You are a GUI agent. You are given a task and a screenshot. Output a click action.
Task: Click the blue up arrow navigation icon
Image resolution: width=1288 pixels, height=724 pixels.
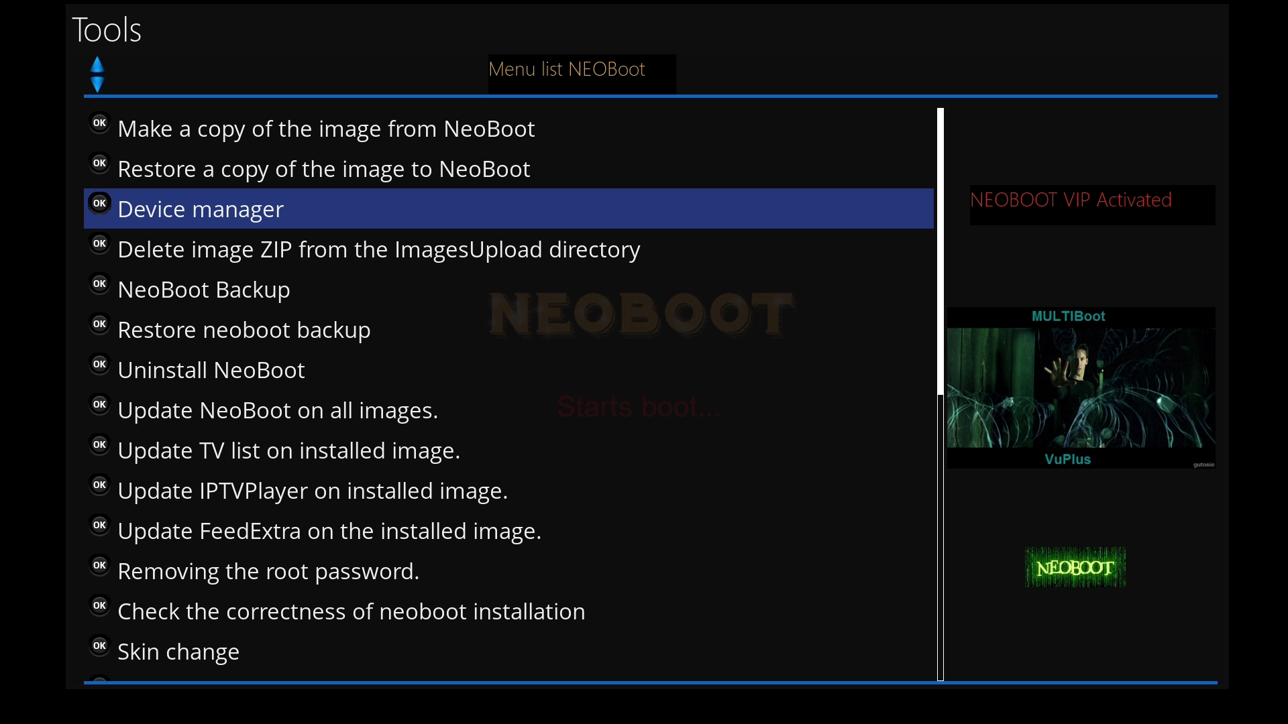(x=97, y=64)
